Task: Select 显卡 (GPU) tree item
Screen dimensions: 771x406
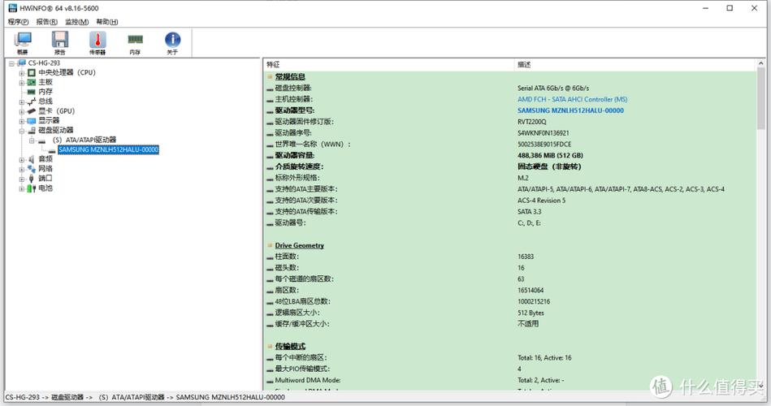Action: pos(57,111)
